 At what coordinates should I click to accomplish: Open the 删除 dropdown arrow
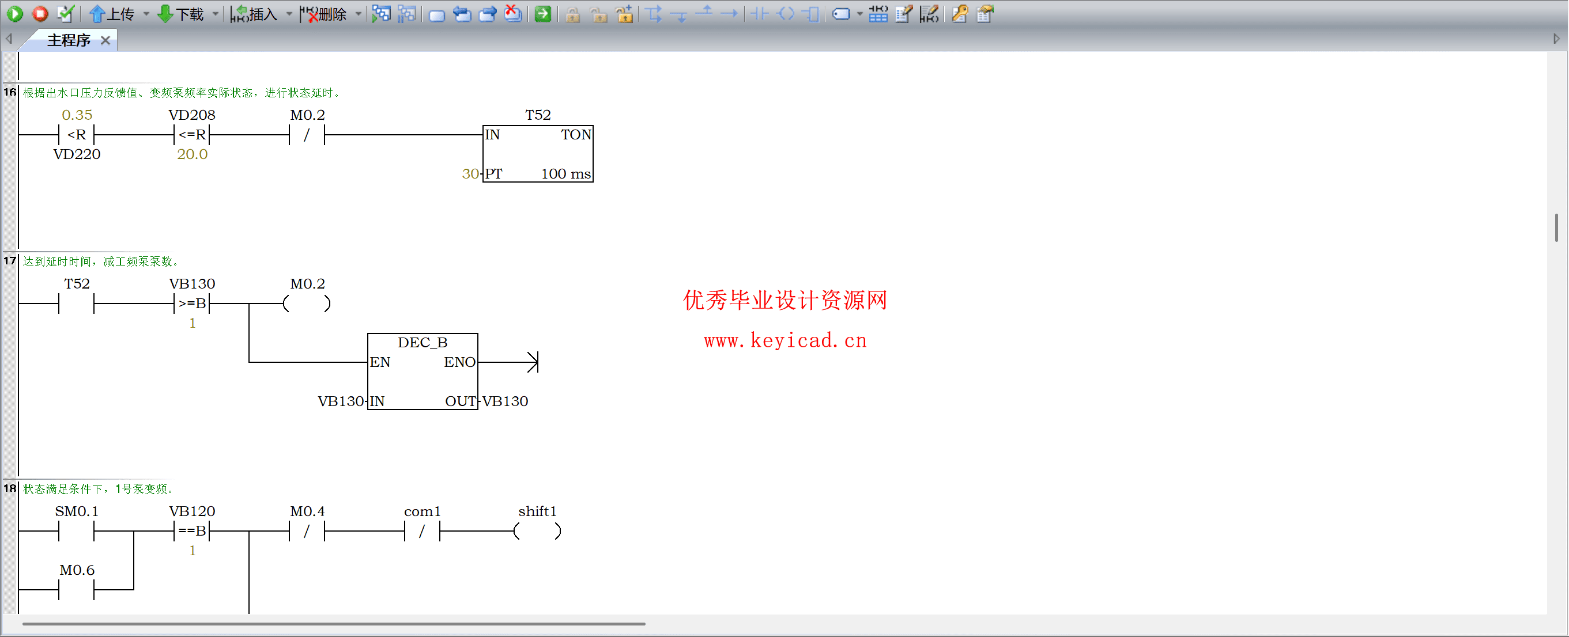[x=359, y=13]
